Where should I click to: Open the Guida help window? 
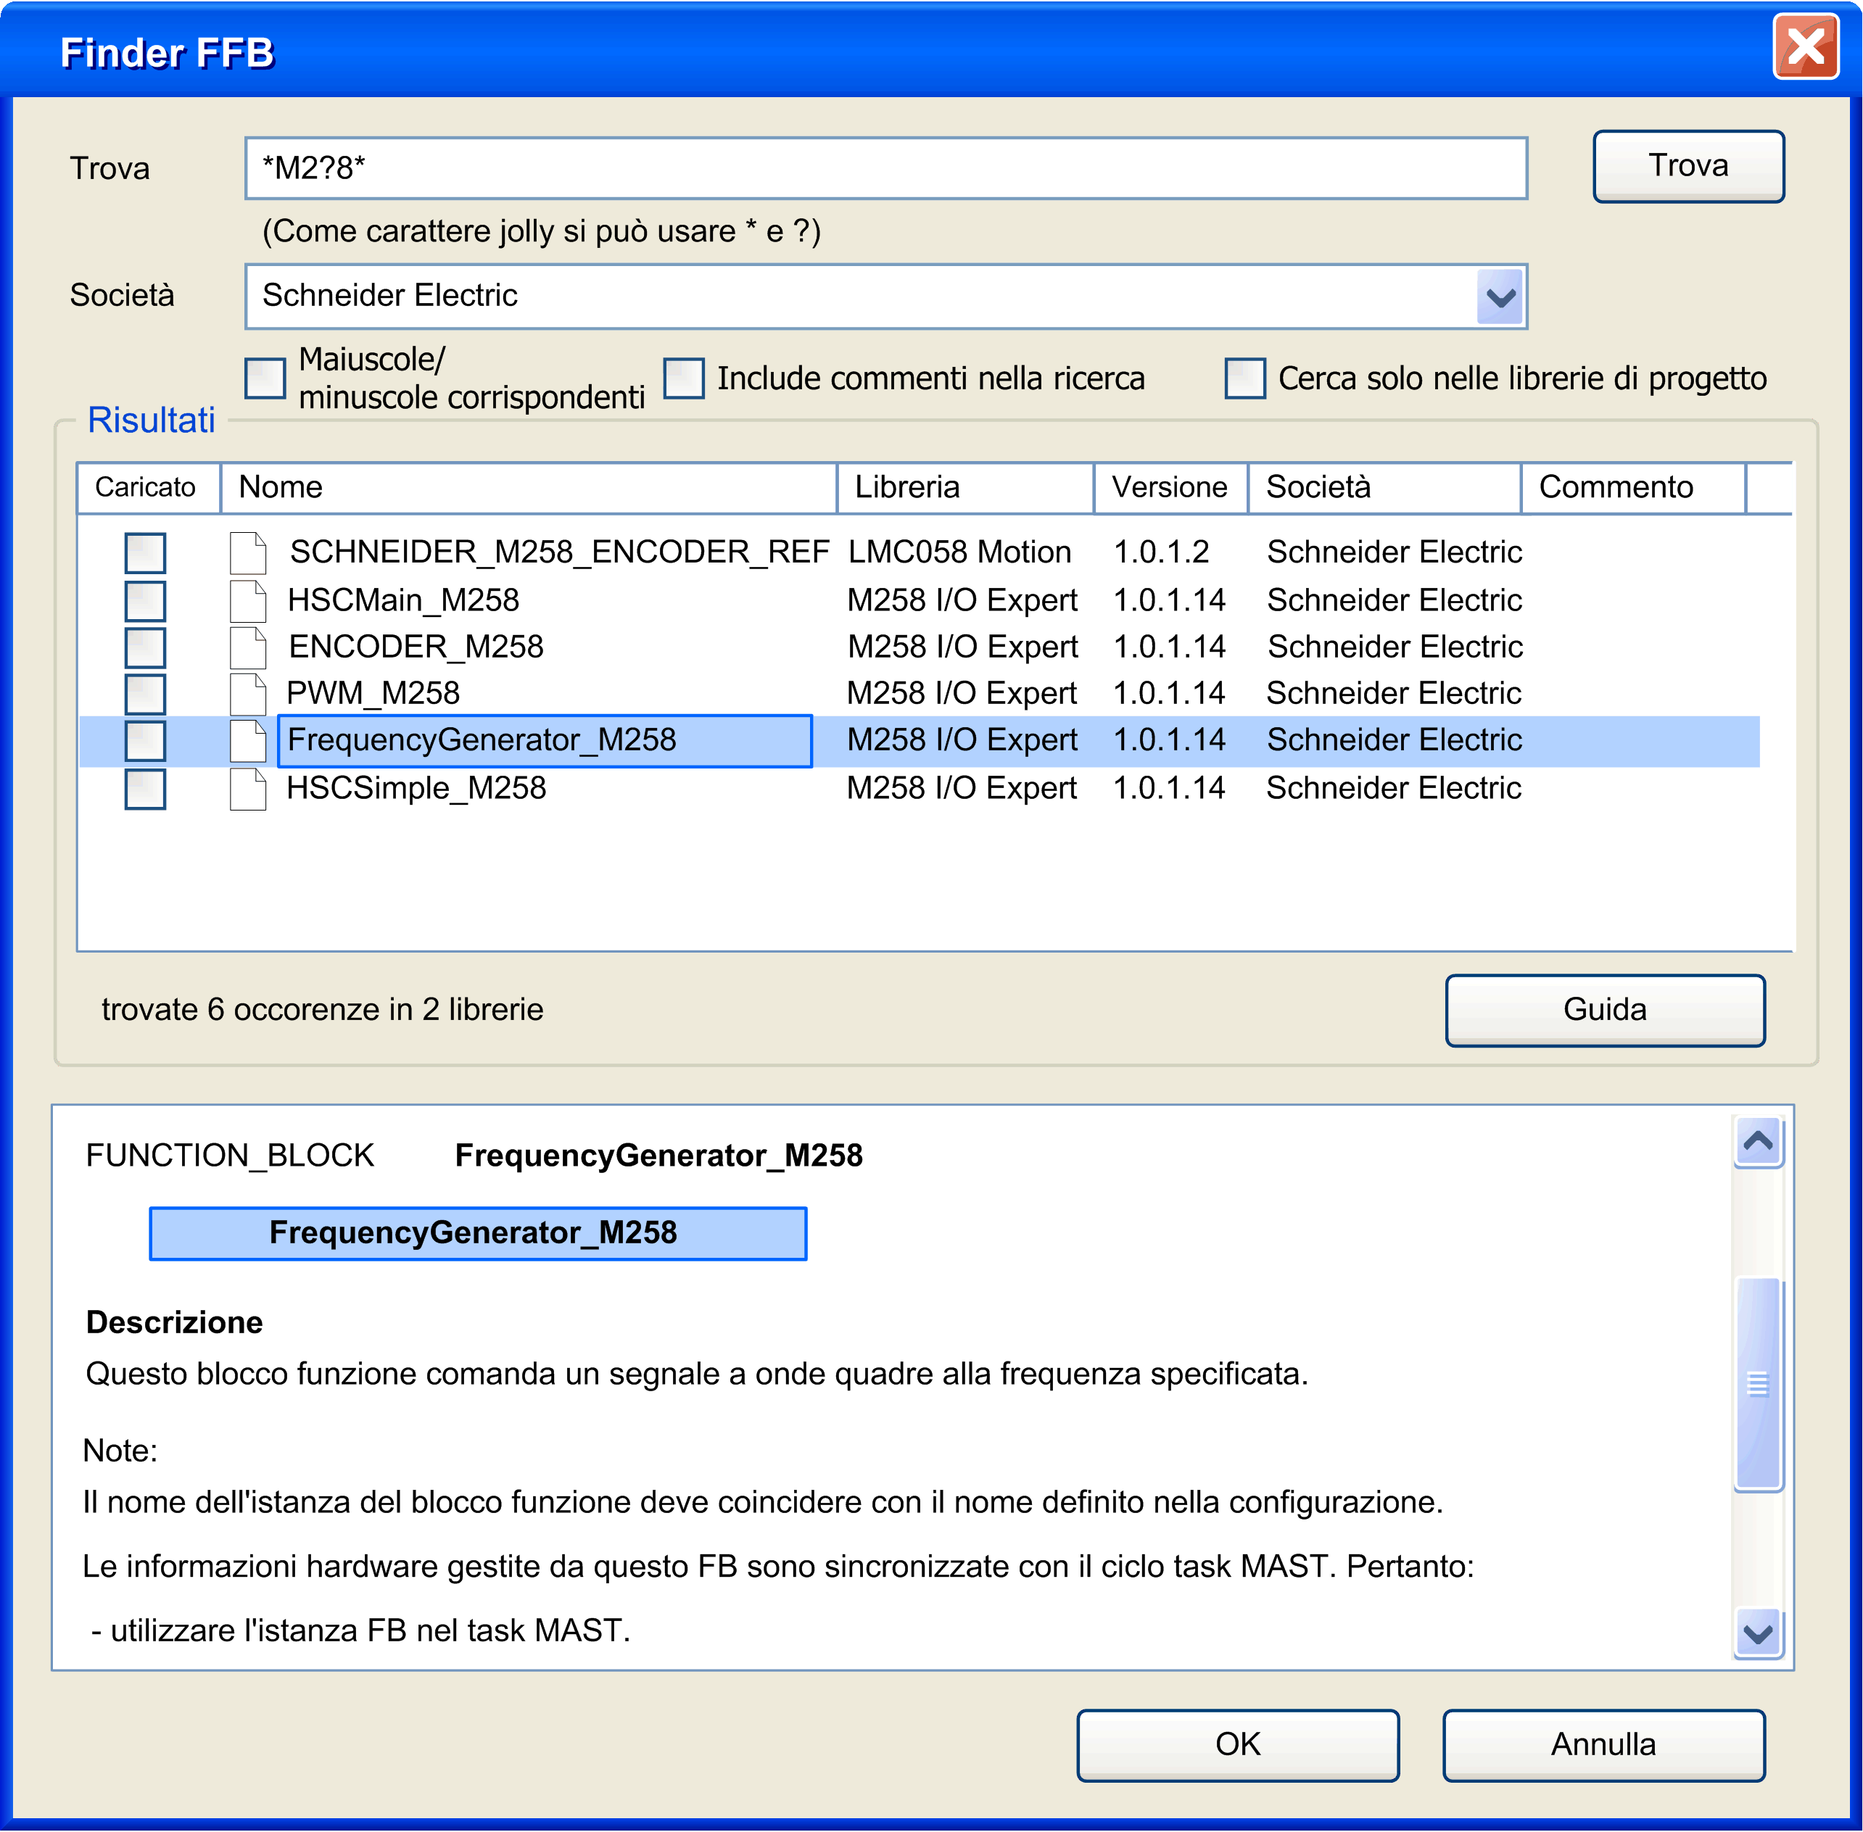1604,1009
